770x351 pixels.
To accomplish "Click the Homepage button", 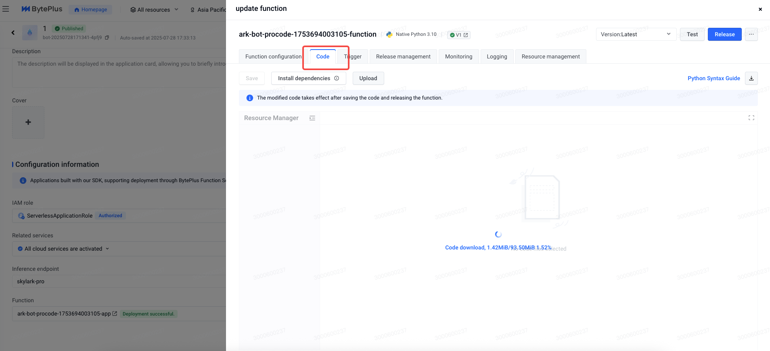I will pos(90,9).
